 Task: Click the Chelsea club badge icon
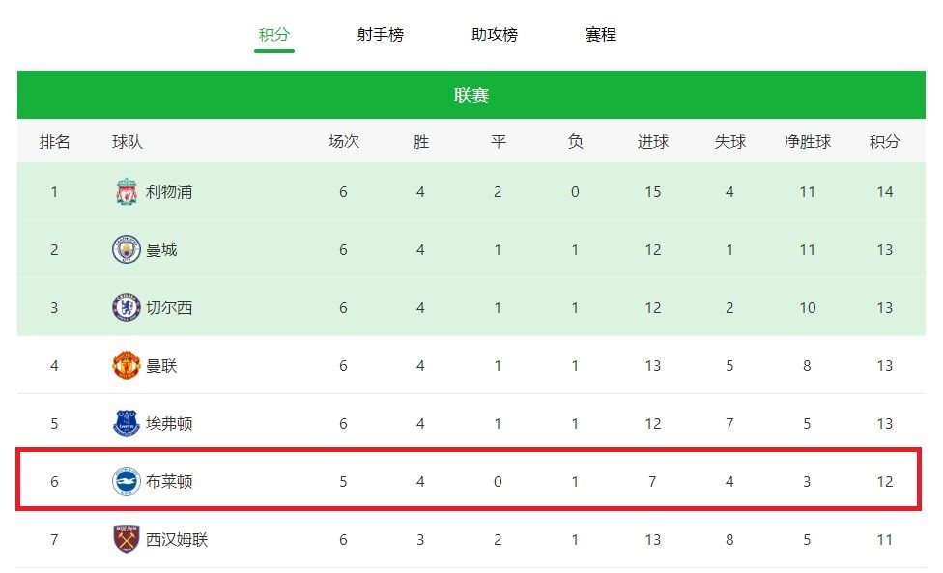click(x=127, y=308)
